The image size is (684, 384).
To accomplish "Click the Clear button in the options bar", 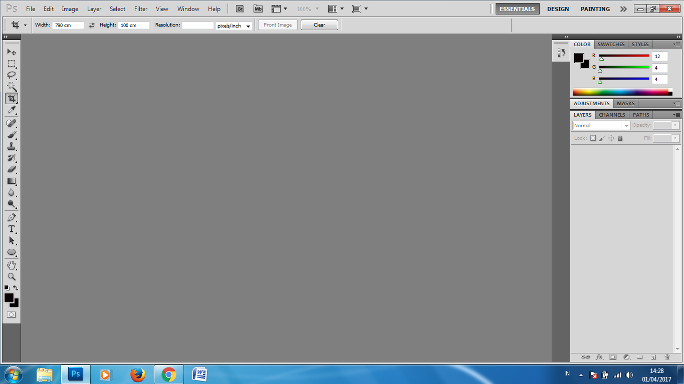I will click(x=319, y=25).
